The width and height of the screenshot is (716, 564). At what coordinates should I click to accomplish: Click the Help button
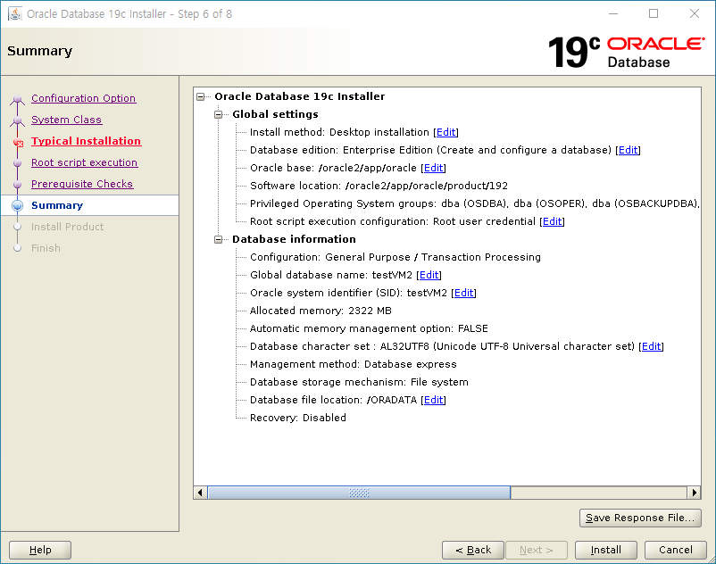point(40,550)
